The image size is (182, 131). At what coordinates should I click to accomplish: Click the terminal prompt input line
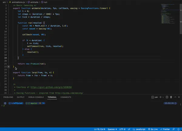pos(90,106)
